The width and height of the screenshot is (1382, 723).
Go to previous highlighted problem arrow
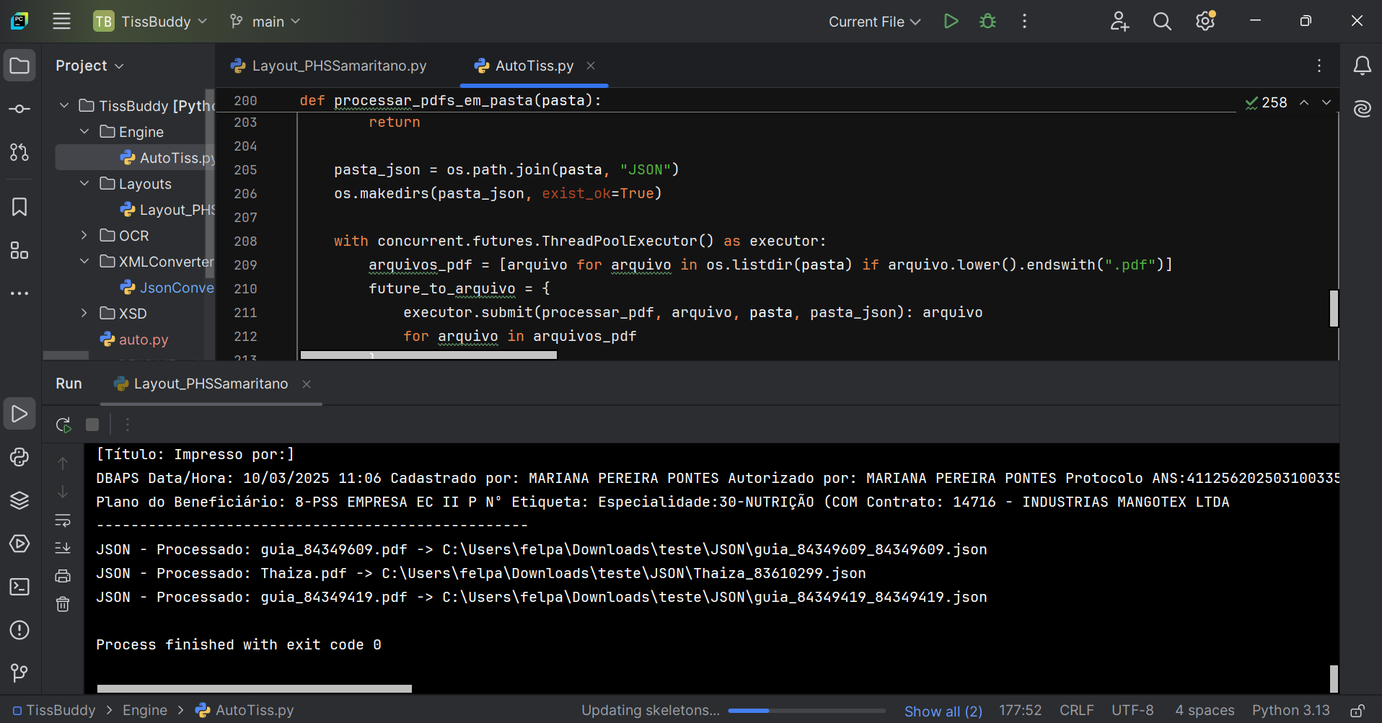click(x=1304, y=102)
